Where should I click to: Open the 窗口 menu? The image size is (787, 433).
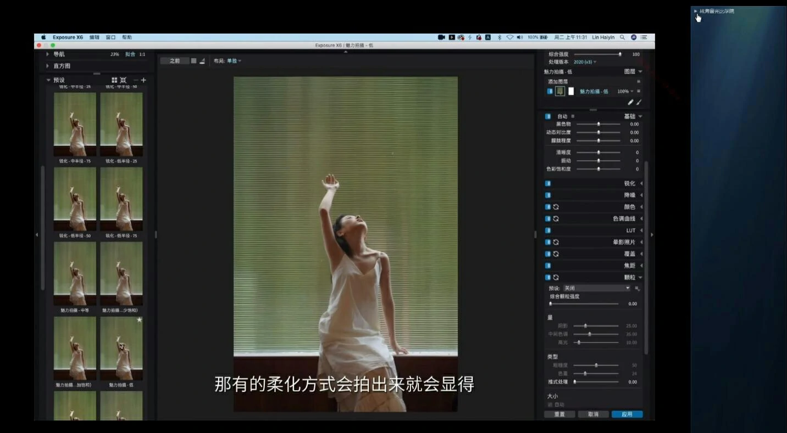pyautogui.click(x=110, y=37)
